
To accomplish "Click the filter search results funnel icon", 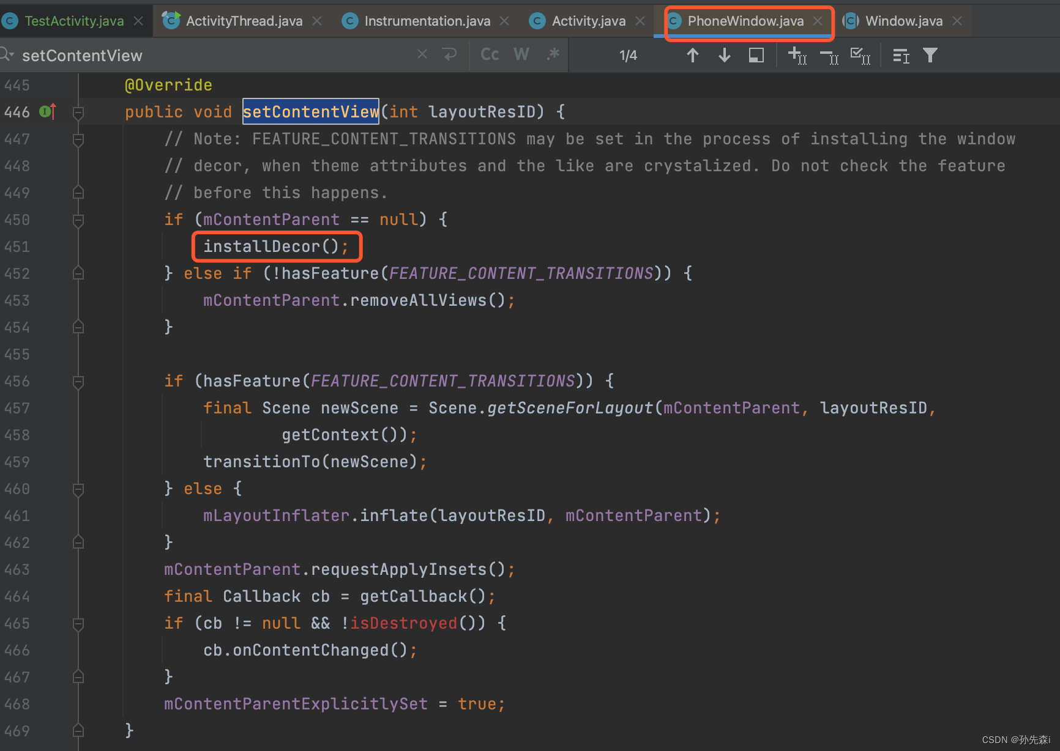I will (x=930, y=56).
